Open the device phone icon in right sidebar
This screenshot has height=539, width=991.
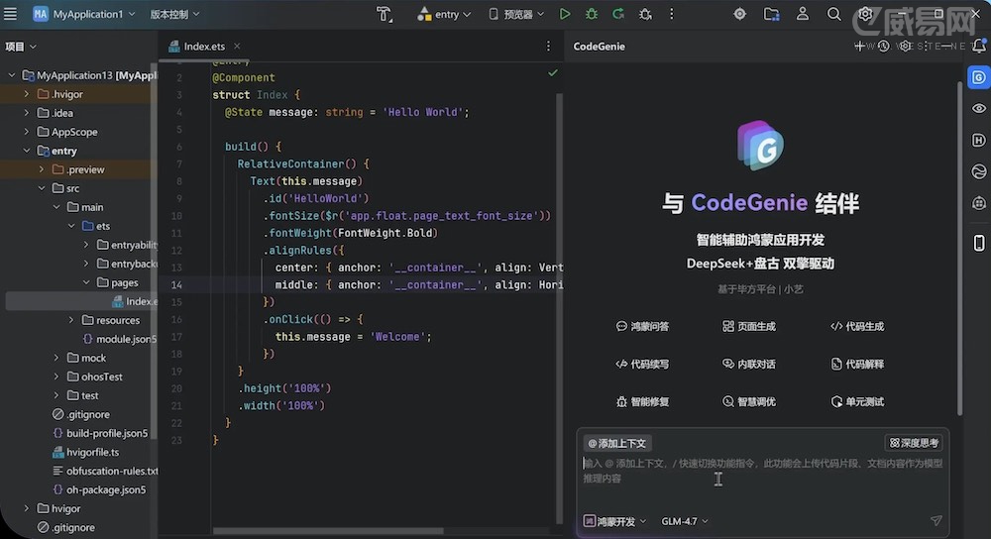coord(978,243)
